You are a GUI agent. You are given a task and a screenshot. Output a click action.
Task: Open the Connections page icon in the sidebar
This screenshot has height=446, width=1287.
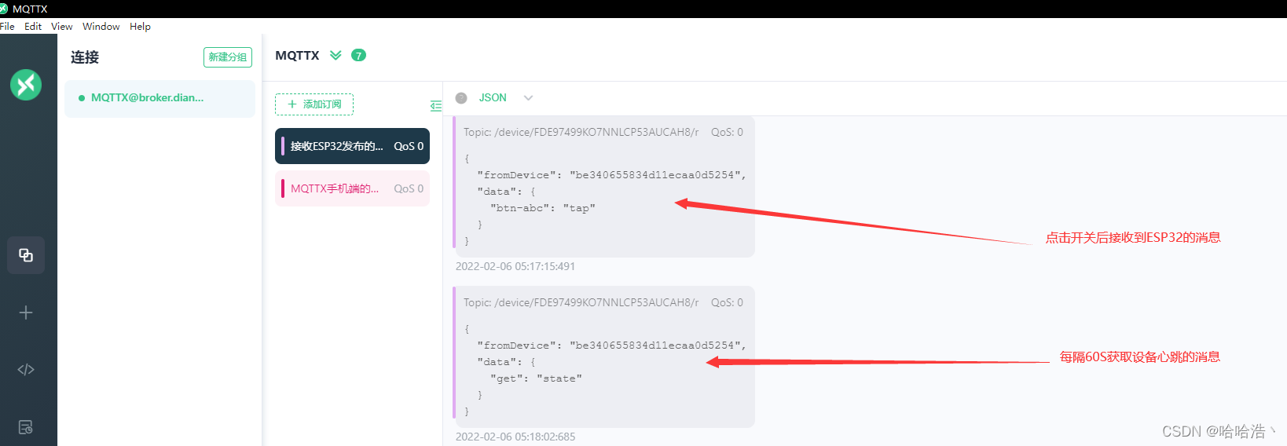tap(26, 255)
